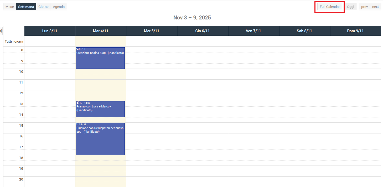Click phone icon on Creazione pagina Blog event
Image resolution: width=383 pixels, height=191 pixels.
point(77,49)
